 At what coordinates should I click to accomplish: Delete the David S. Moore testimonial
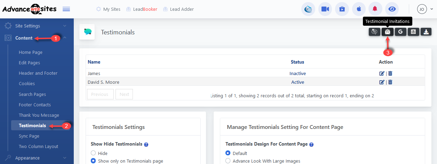click(390, 82)
